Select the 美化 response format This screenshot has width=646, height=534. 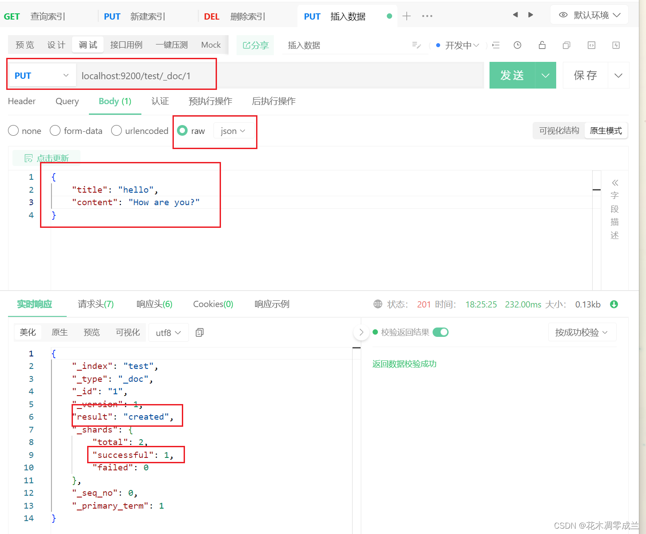28,332
